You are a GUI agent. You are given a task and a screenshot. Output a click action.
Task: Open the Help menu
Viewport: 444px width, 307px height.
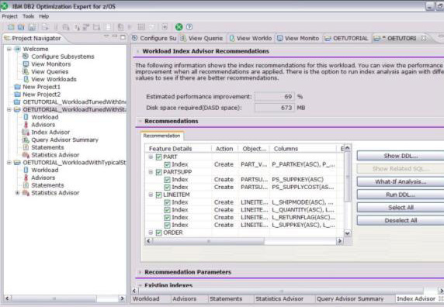[44, 16]
